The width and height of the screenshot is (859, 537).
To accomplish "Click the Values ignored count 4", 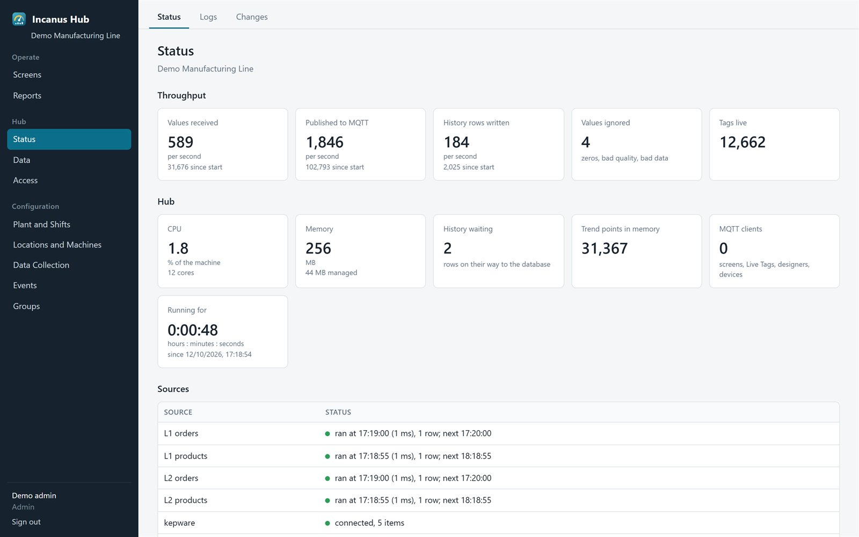I will [586, 142].
